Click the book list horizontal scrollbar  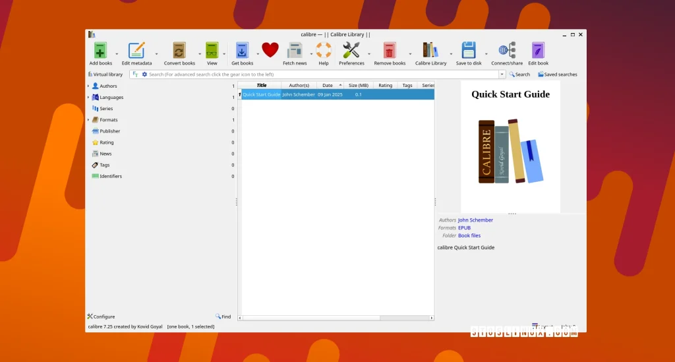click(311, 318)
